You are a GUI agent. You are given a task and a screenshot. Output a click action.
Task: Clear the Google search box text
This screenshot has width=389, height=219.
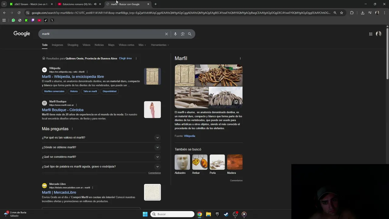pyautogui.click(x=166, y=34)
